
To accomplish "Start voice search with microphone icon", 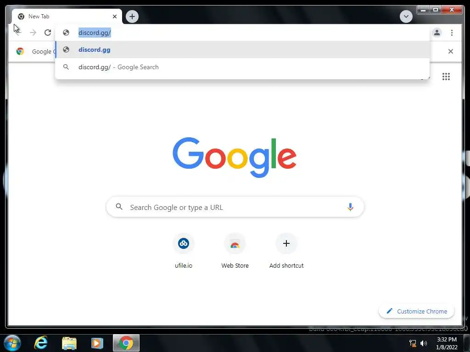I will [350, 207].
